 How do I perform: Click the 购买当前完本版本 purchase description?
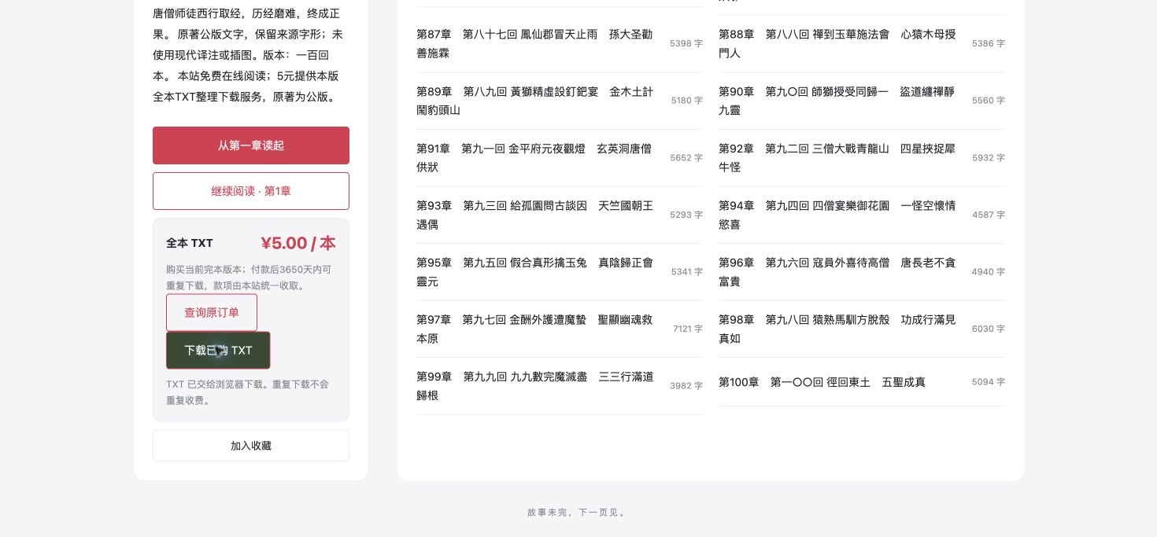249,278
